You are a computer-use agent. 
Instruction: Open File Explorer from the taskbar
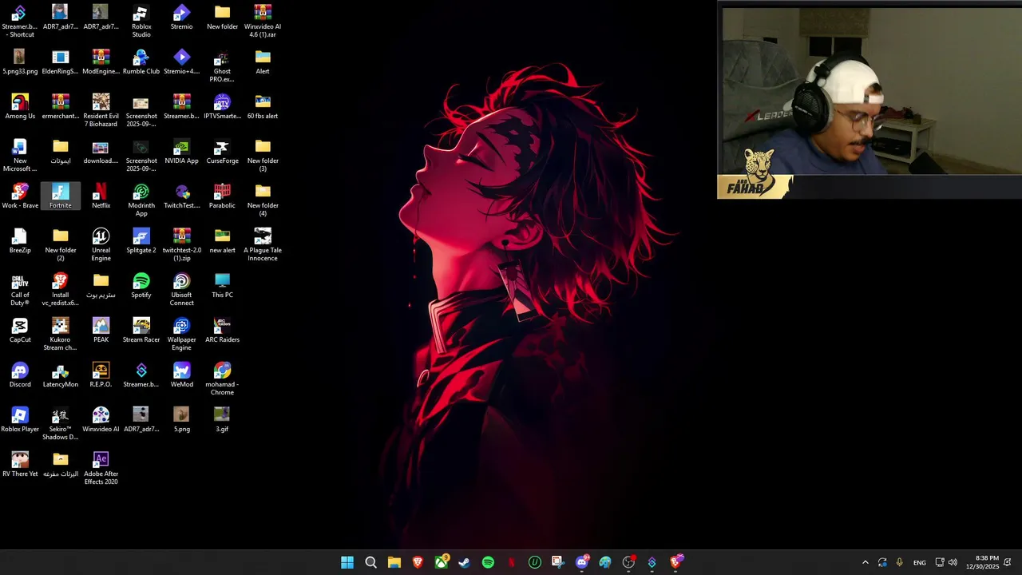coord(394,562)
